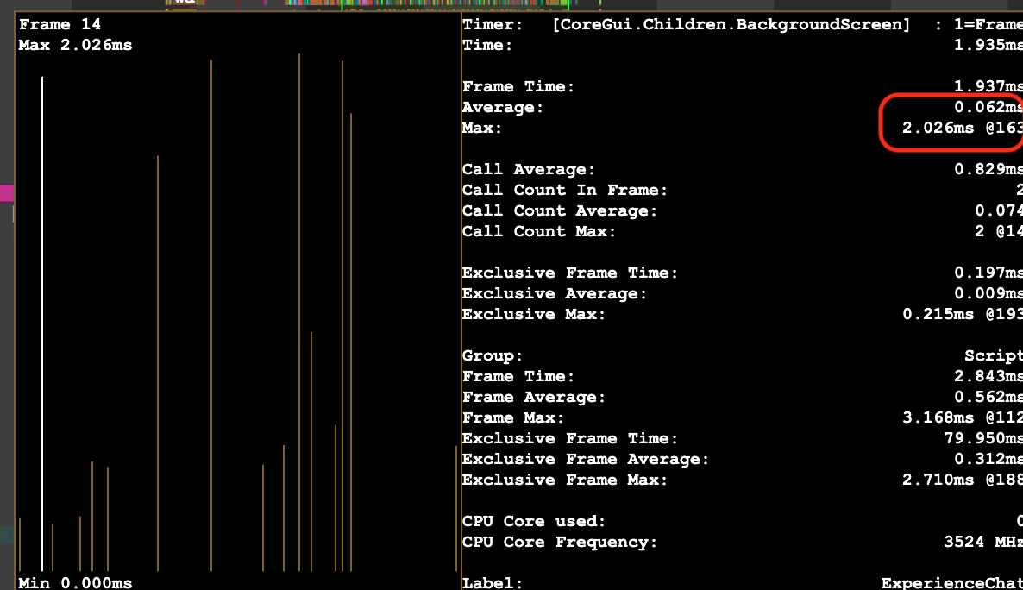
Task: Select the "Script" group value
Action: tap(994, 355)
